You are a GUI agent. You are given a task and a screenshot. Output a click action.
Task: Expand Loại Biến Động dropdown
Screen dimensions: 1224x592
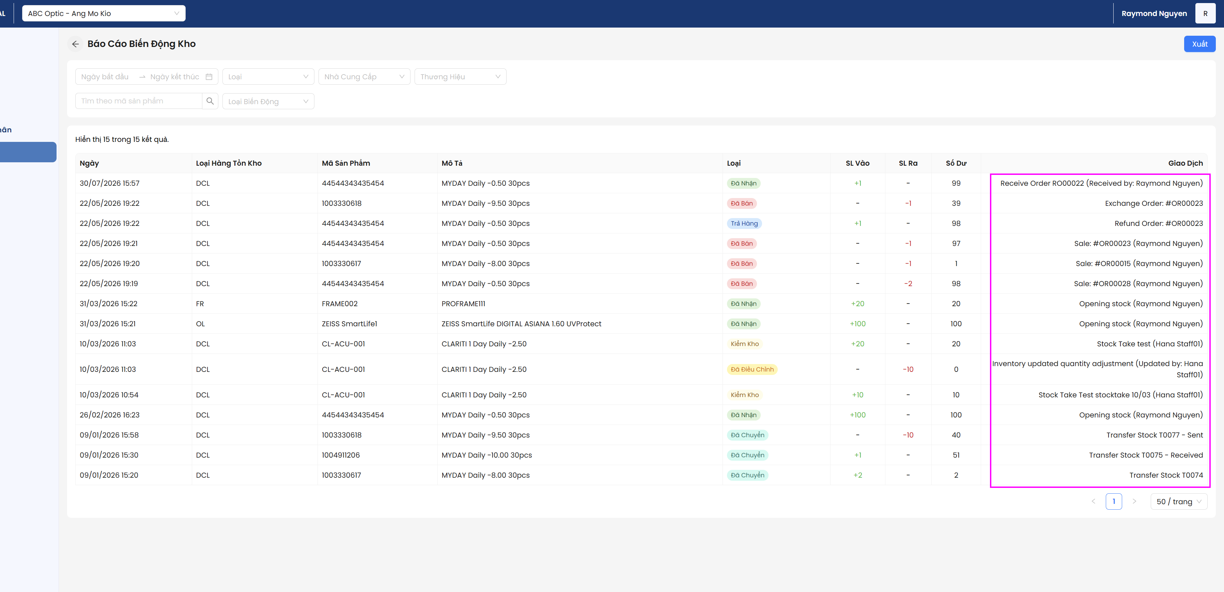pos(268,101)
